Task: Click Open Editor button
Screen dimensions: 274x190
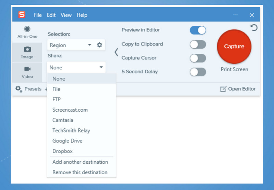Action: 238,89
